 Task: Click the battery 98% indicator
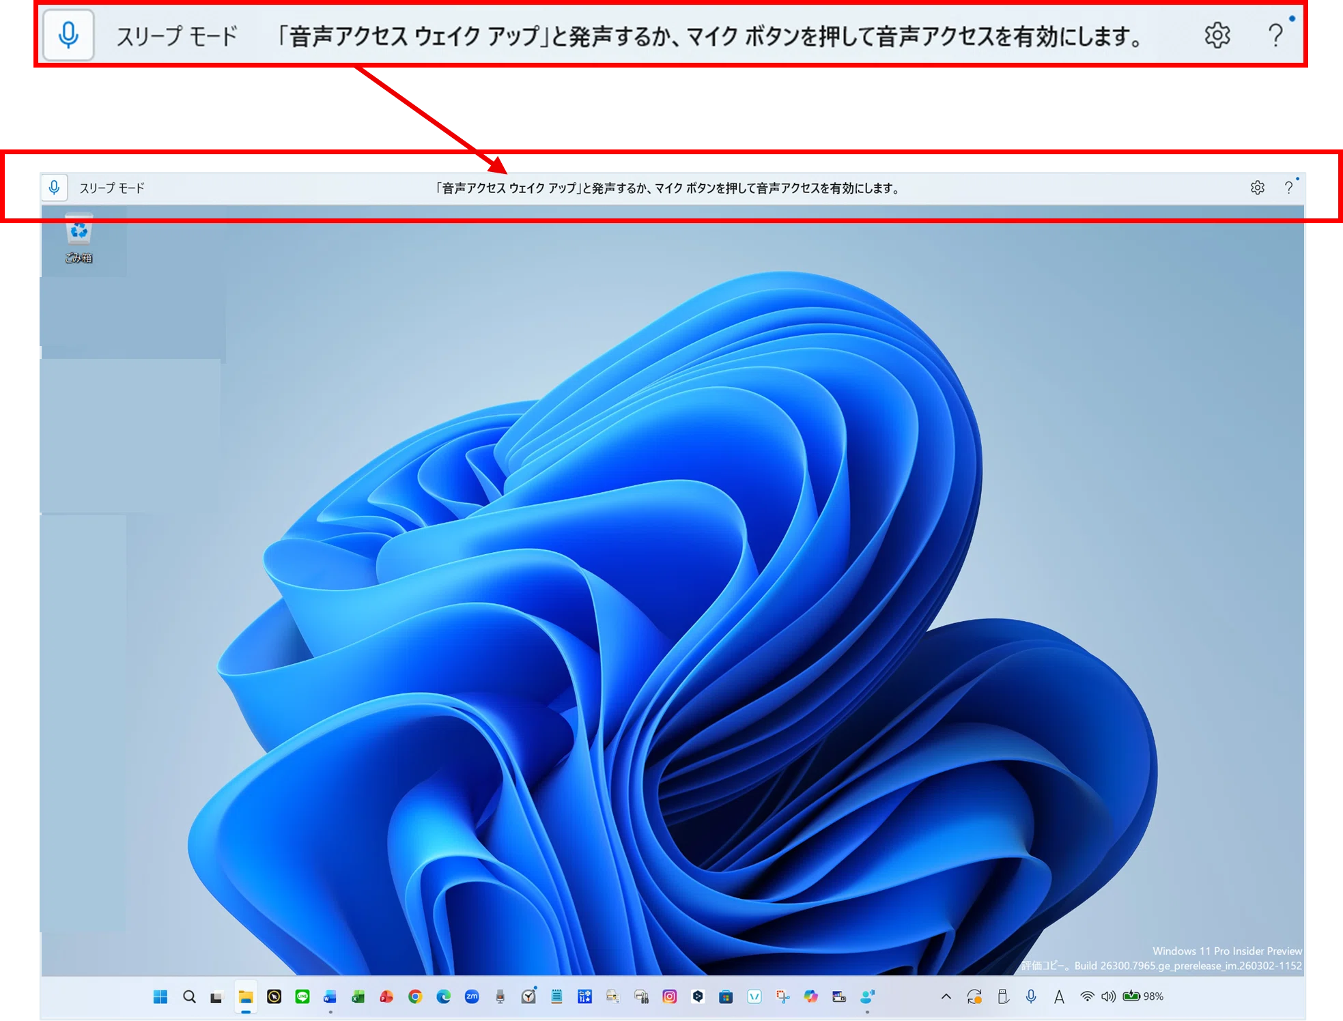pos(1144,996)
